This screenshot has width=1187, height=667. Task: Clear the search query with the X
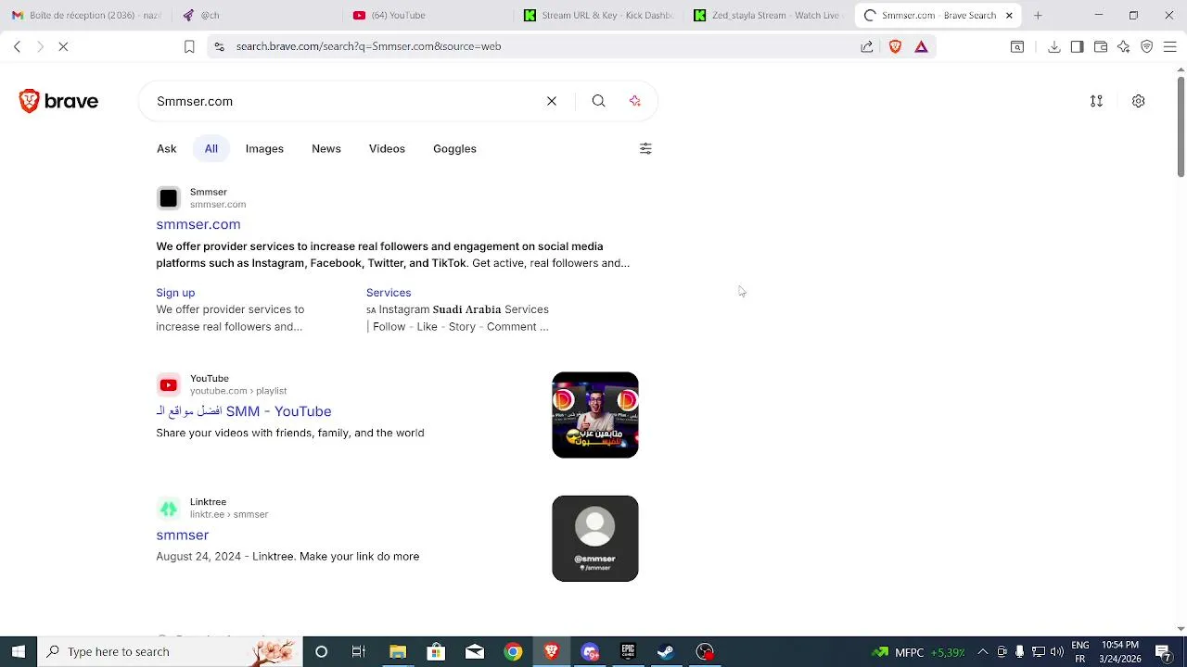tap(552, 101)
